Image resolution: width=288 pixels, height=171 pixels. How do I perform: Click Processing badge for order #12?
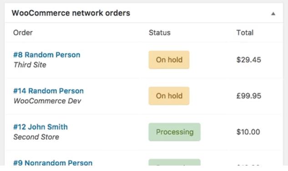tap(175, 132)
